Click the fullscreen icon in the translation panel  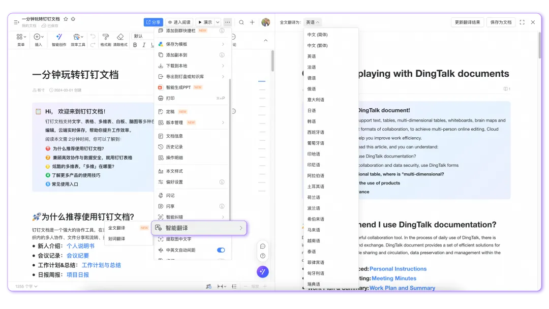click(x=522, y=22)
